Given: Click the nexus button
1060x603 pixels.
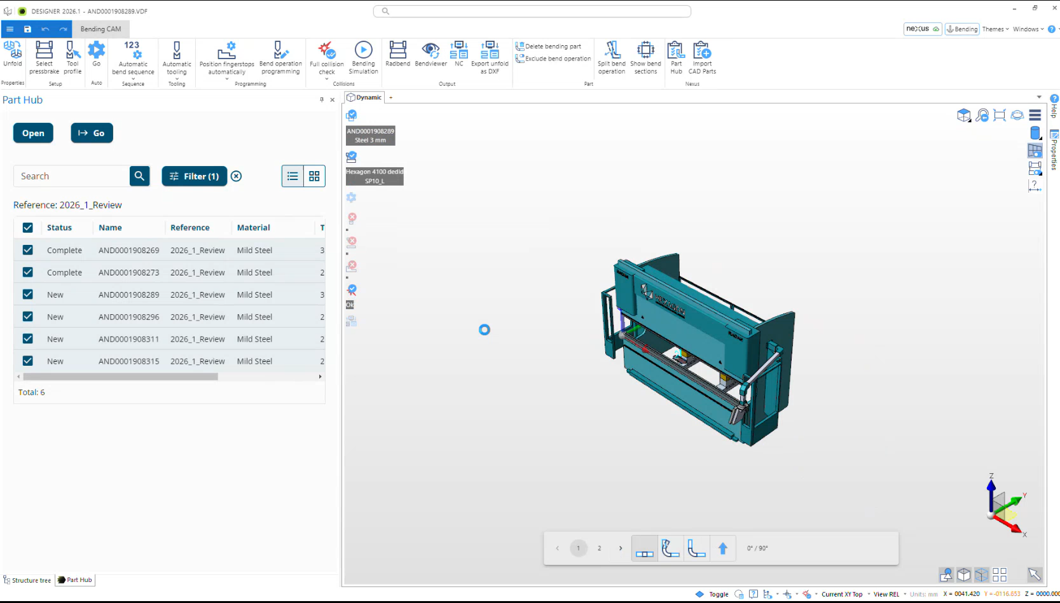Looking at the screenshot, I should [x=923, y=29].
